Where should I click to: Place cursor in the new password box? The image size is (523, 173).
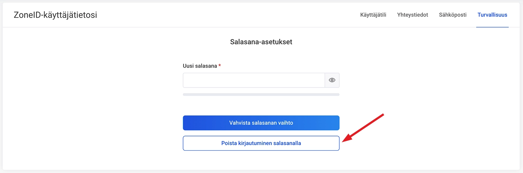pos(254,80)
